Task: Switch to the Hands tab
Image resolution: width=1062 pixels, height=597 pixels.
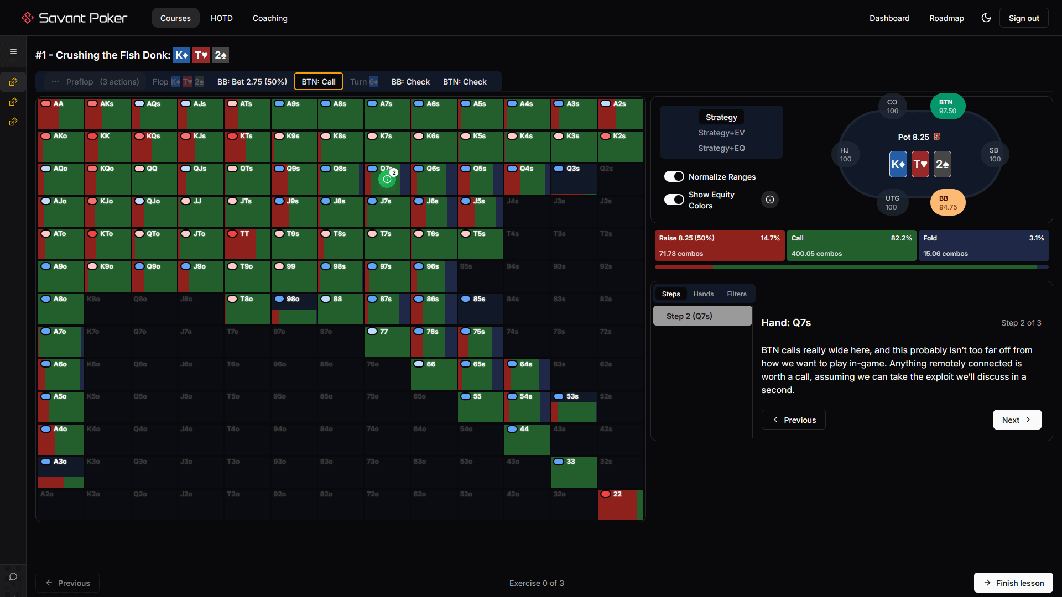Action: (703, 294)
